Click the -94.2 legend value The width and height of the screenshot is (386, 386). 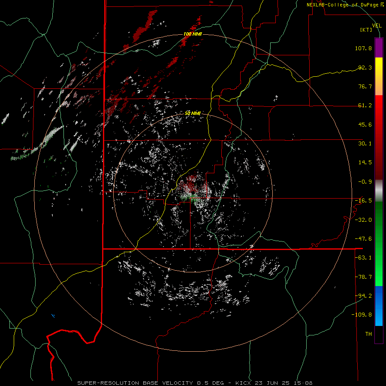(x=363, y=296)
